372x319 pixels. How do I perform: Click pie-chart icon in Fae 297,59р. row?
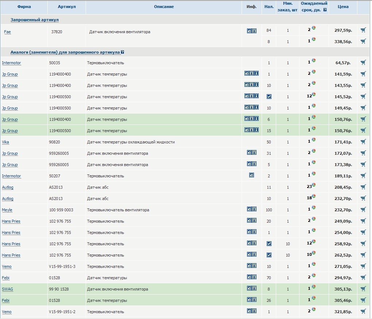pos(314,28)
